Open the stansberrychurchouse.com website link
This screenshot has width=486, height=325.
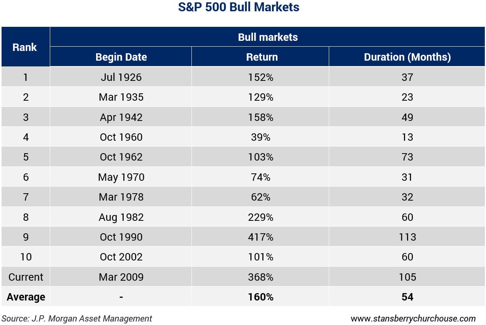click(x=413, y=318)
